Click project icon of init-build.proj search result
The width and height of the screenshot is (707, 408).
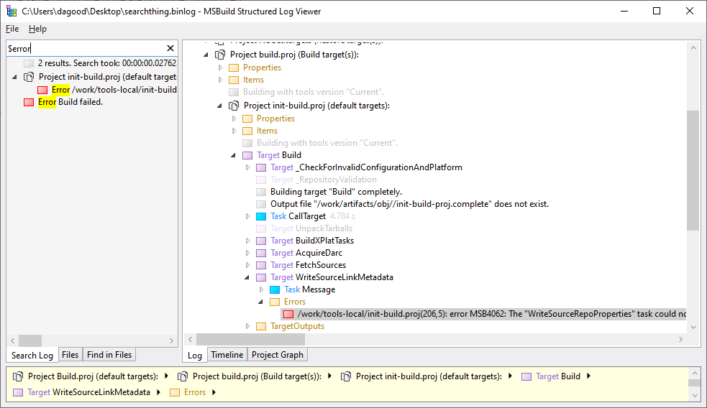[28, 77]
